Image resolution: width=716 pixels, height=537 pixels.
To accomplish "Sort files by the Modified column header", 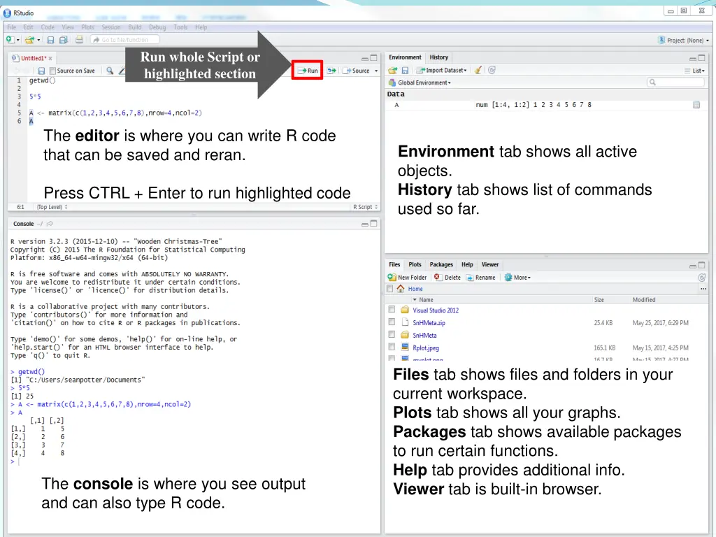I will point(644,299).
